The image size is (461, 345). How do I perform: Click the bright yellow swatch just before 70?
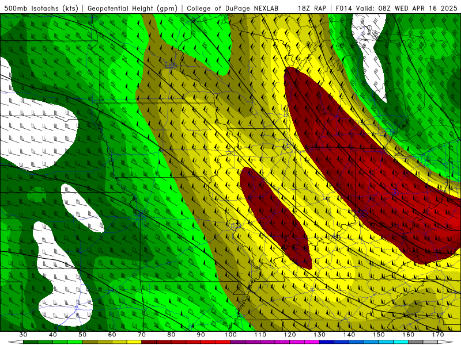click(x=134, y=342)
